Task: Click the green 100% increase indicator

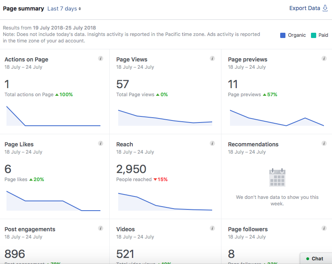Action: tap(64, 95)
